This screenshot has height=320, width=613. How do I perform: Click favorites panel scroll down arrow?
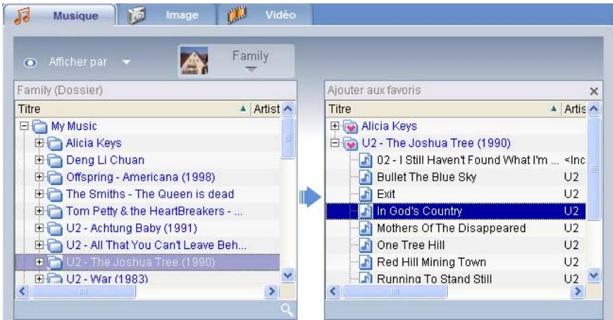(594, 275)
